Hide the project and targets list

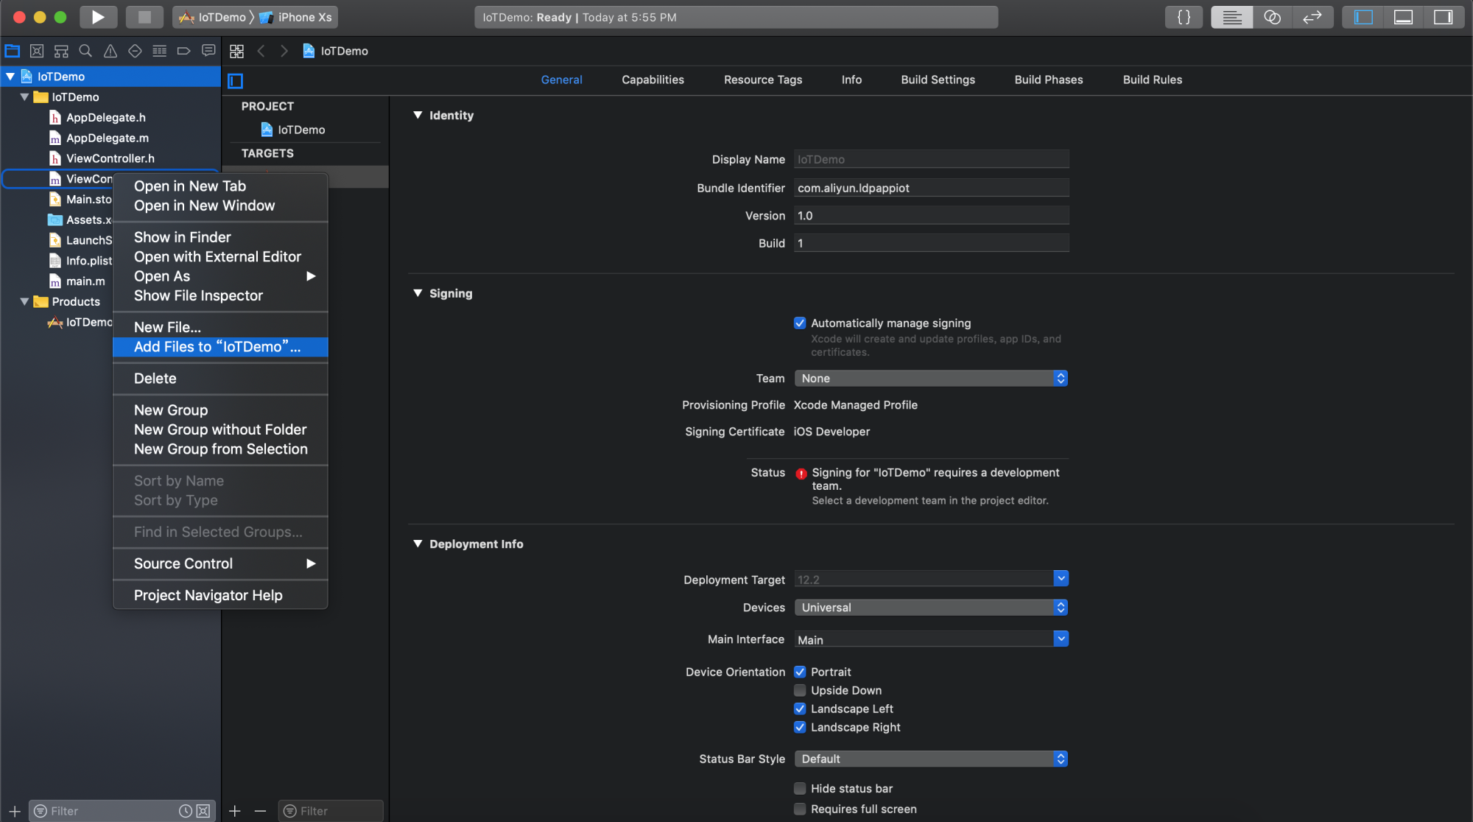[x=236, y=81]
